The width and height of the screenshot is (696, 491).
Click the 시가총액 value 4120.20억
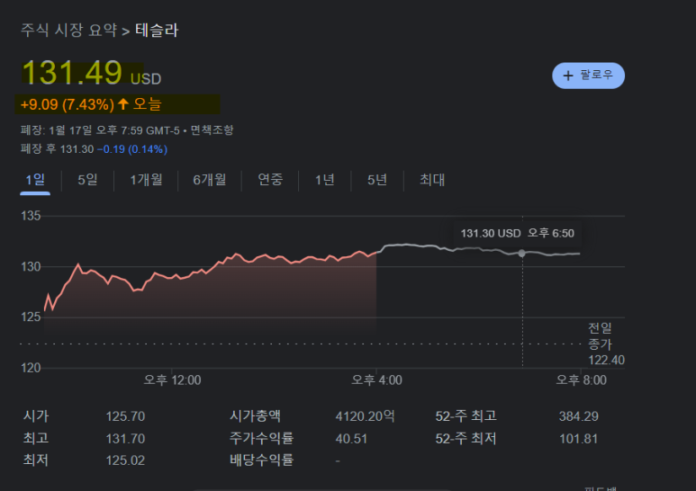(x=365, y=416)
